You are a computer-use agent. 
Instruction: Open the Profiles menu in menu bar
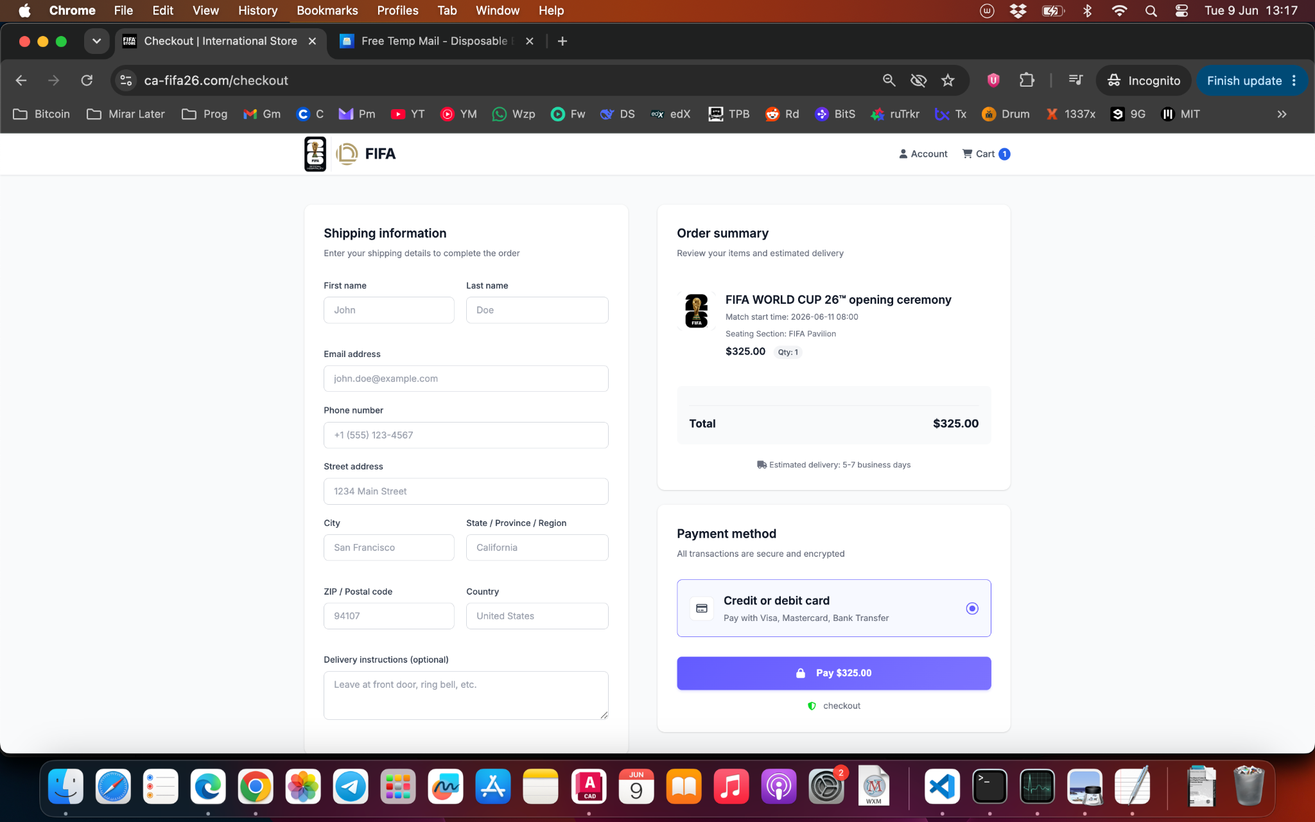(x=397, y=10)
